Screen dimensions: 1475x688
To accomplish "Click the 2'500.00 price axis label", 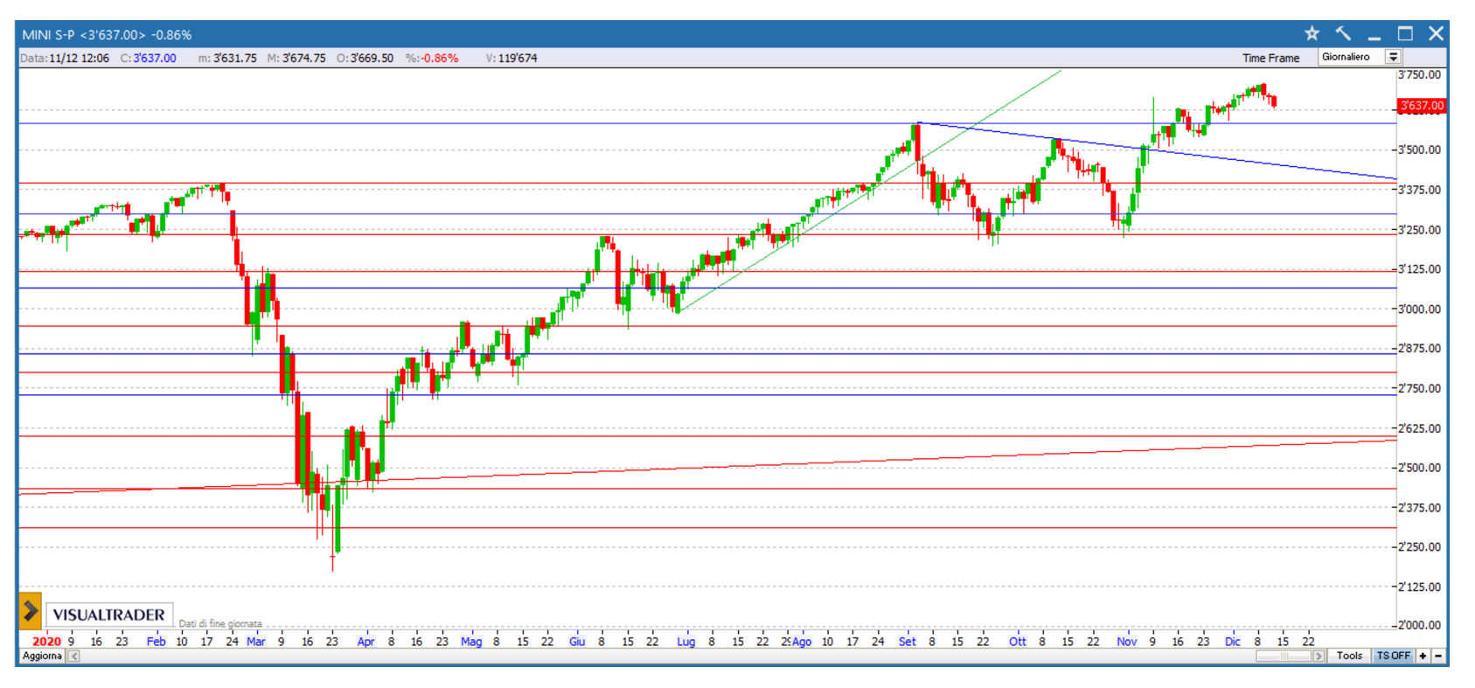I will pyautogui.click(x=1419, y=468).
